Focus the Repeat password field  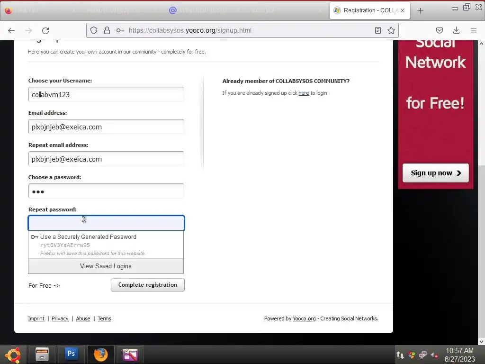coord(106,223)
